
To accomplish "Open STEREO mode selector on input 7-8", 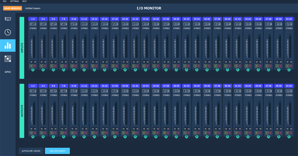I will 63,28.
